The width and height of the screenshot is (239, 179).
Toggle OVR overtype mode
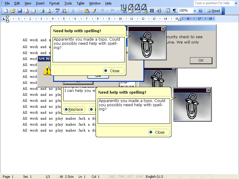pyautogui.click(x=139, y=177)
